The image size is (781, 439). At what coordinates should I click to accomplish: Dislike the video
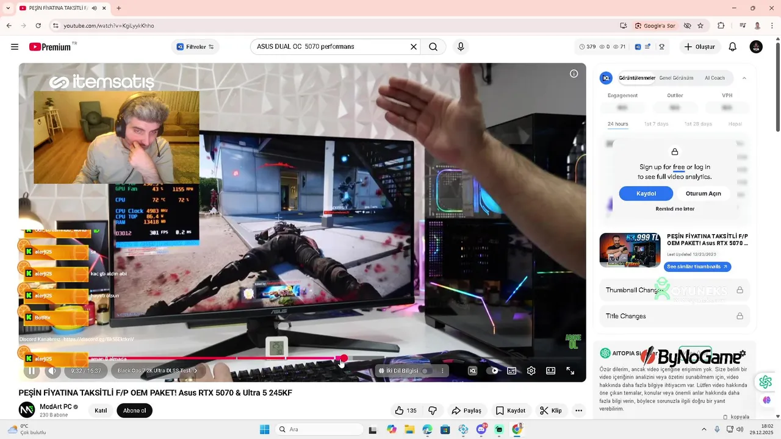point(433,410)
